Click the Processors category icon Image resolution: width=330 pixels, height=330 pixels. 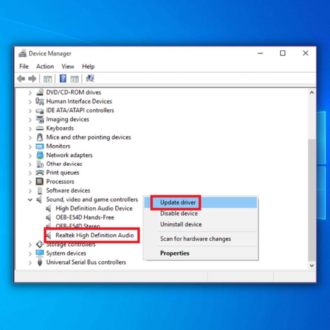click(40, 181)
